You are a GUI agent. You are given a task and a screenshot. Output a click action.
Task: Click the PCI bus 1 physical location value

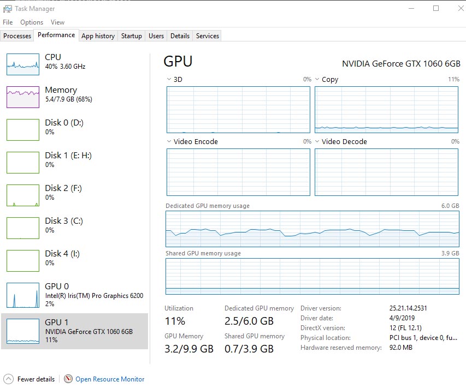(423, 338)
